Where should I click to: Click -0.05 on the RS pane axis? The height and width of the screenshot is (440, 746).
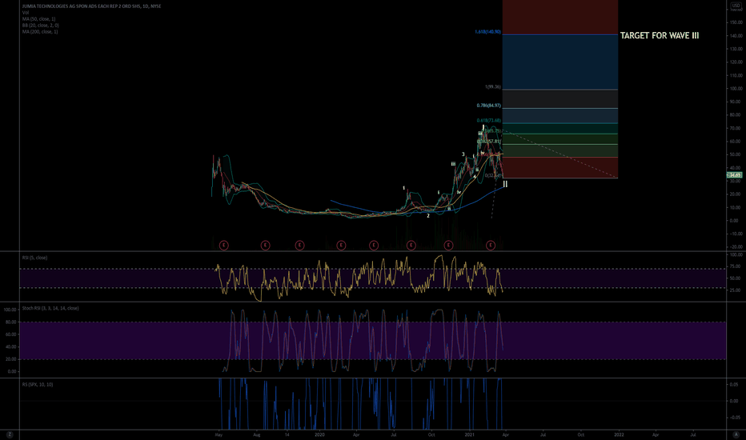click(736, 418)
